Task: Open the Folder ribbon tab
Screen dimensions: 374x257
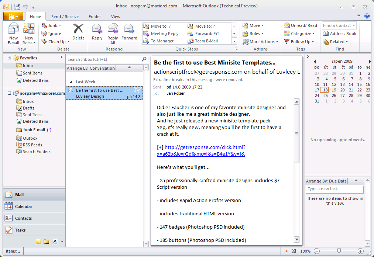Action: tap(95, 17)
